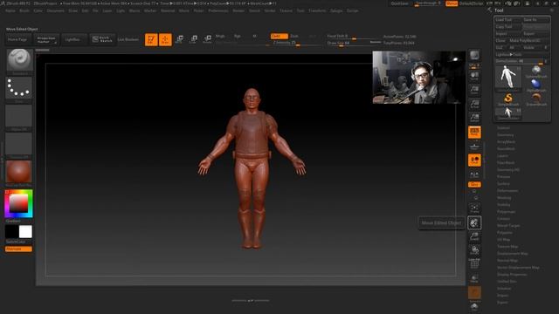Image resolution: width=559 pixels, height=314 pixels.
Task: Select the AlphaBrush tool
Action: (x=536, y=85)
